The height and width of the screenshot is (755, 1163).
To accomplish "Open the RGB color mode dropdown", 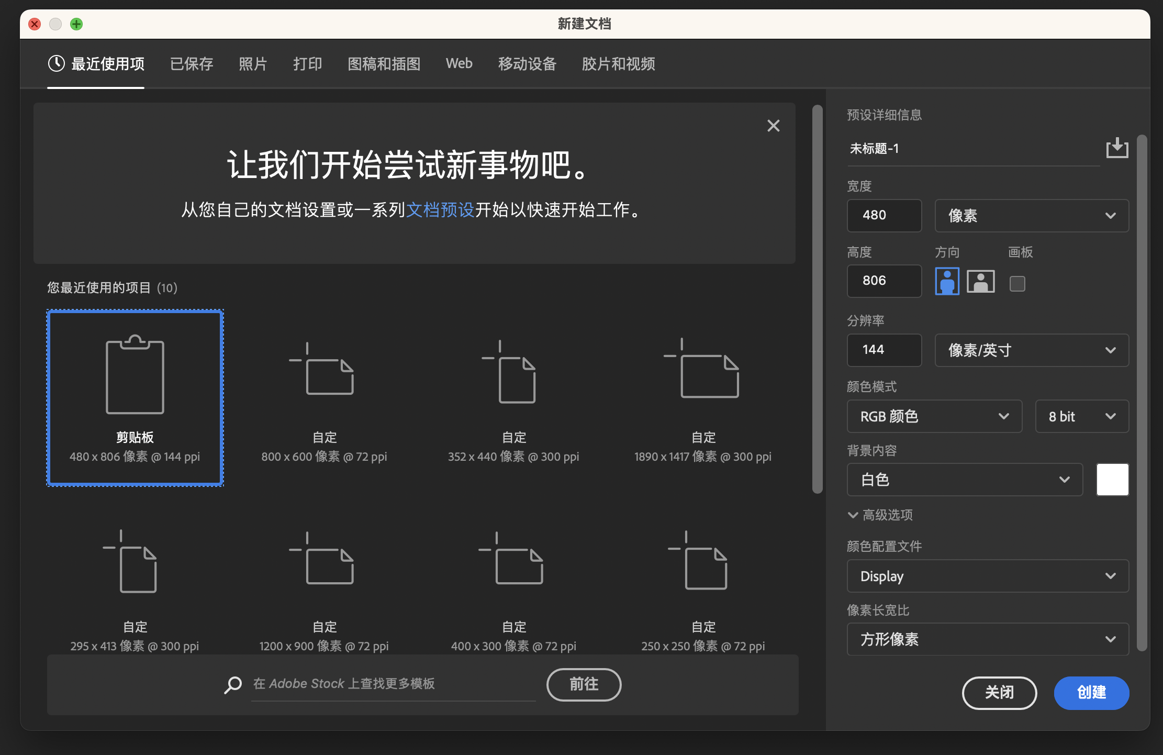I will click(x=934, y=416).
